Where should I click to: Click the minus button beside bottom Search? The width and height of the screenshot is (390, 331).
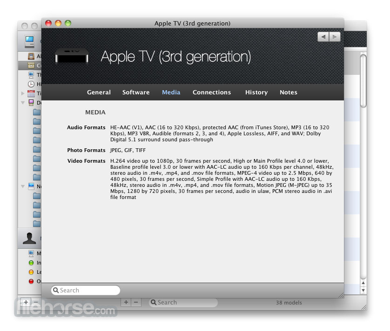[x=136, y=302]
